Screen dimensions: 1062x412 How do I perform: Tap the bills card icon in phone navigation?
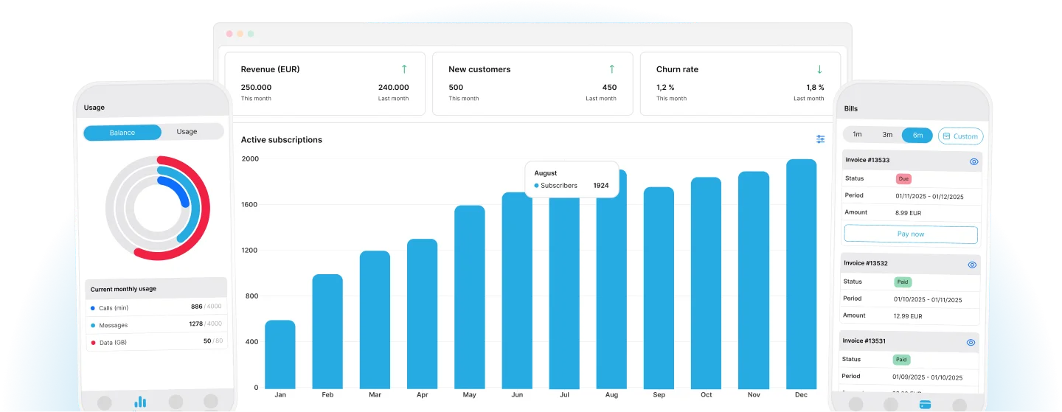pos(924,404)
